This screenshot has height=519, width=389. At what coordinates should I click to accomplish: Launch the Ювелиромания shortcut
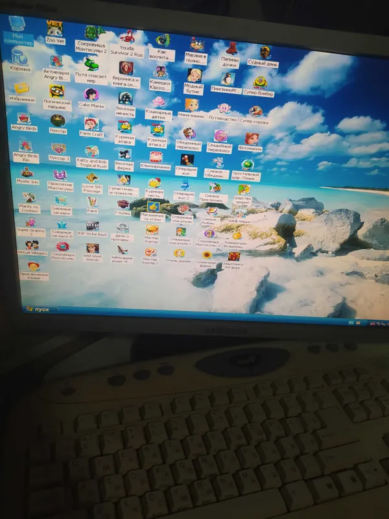coord(156,161)
